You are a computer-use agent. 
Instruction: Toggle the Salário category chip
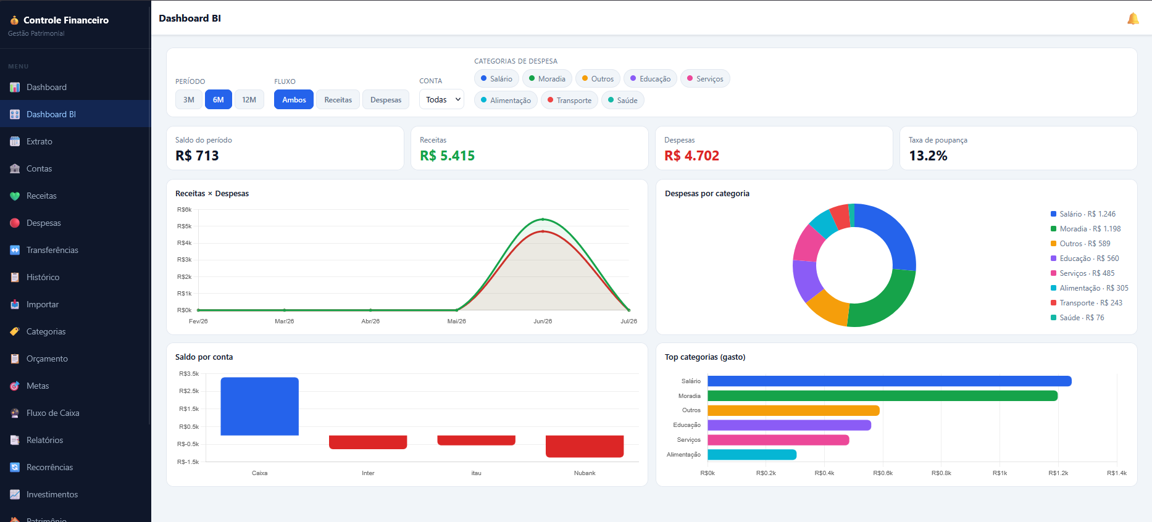point(496,78)
